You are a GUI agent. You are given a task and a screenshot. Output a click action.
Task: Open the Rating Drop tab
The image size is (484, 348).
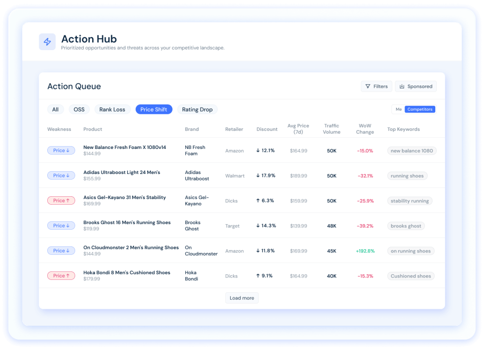pyautogui.click(x=197, y=109)
